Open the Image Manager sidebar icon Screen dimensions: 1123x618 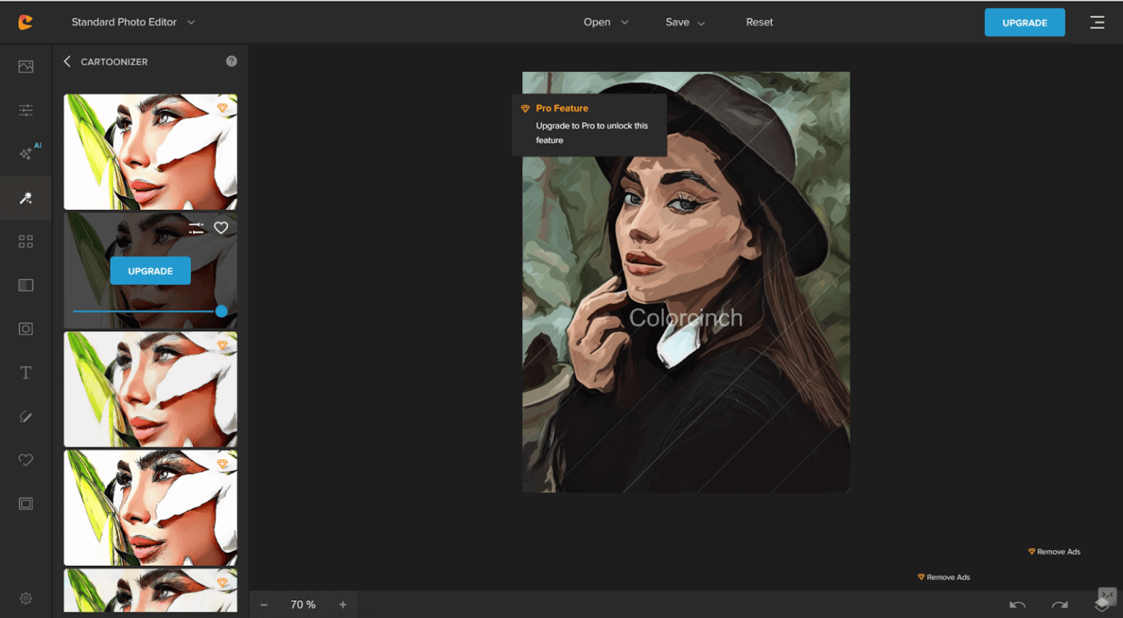click(26, 67)
